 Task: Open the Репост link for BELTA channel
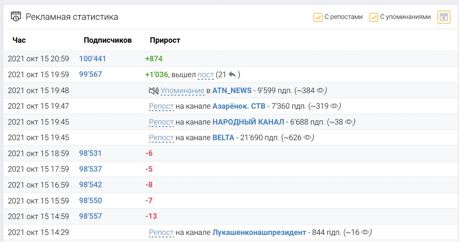[x=161, y=138]
